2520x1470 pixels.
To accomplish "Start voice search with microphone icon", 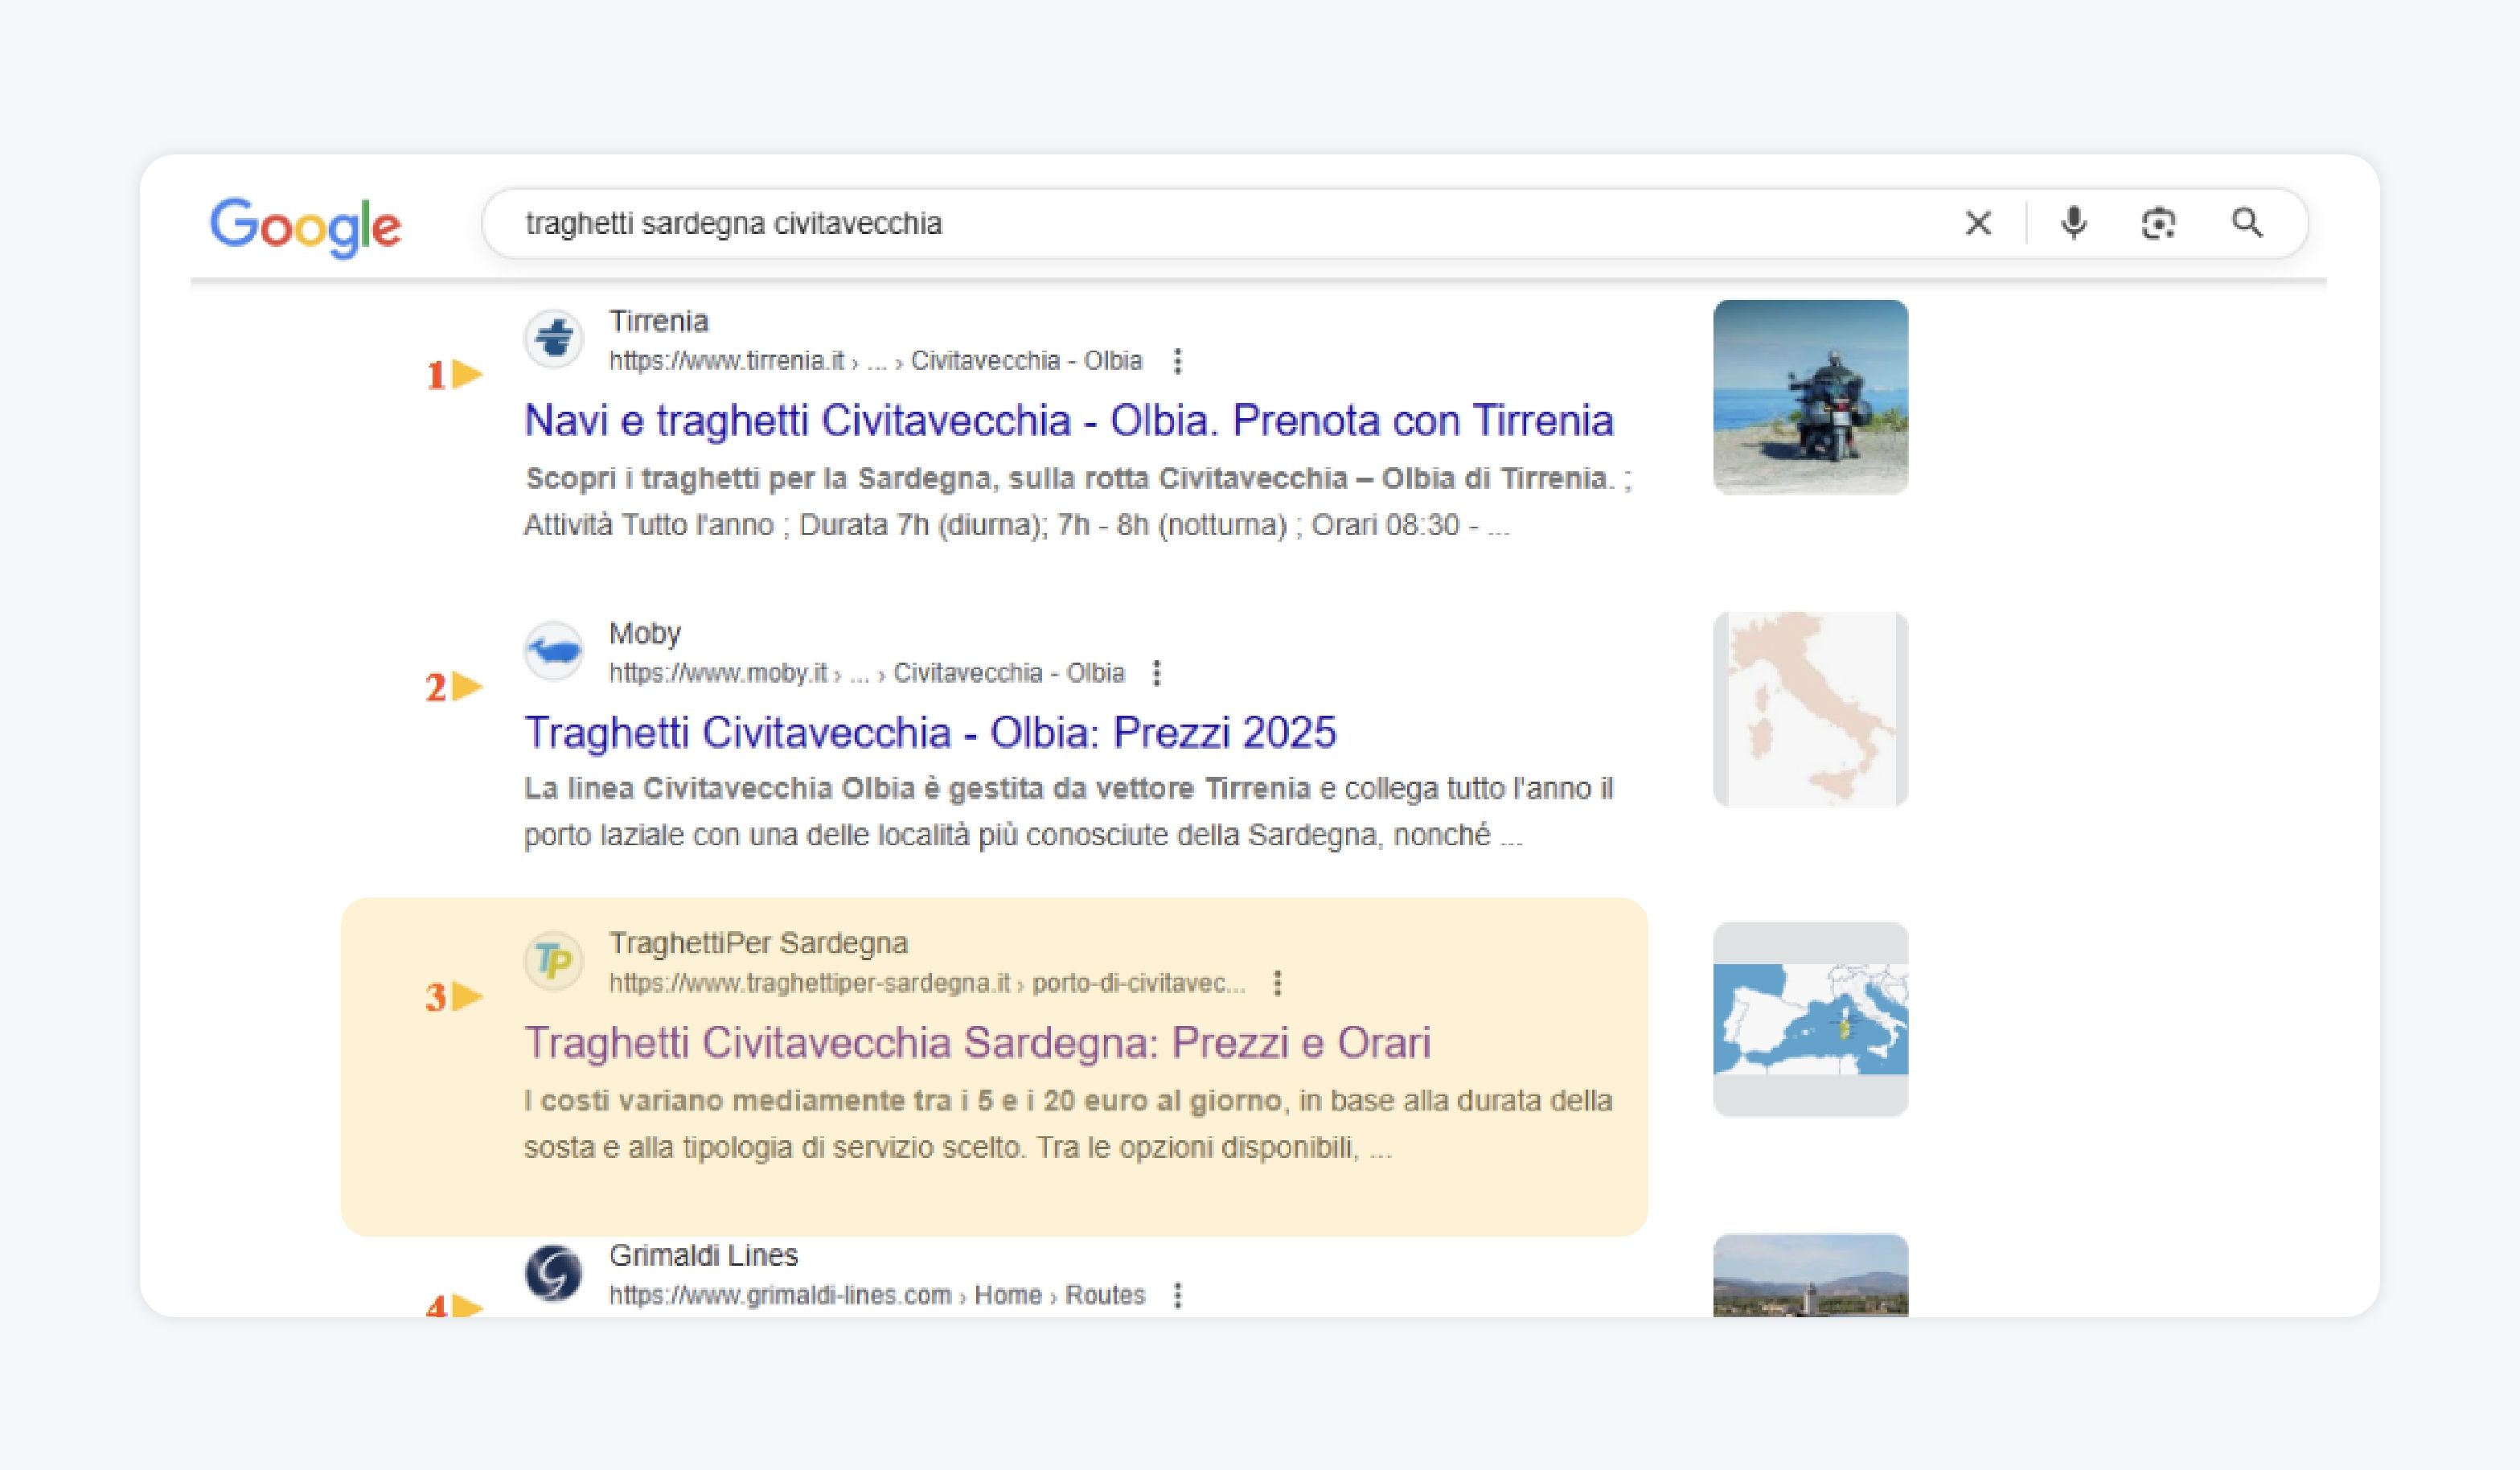I will click(2074, 223).
